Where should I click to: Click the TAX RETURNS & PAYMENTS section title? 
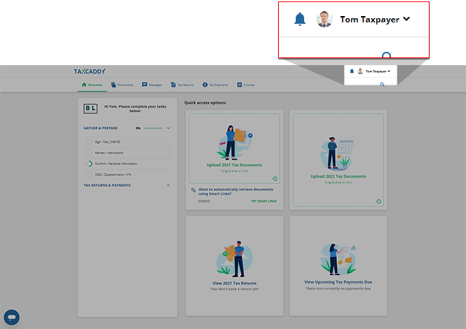107,185
